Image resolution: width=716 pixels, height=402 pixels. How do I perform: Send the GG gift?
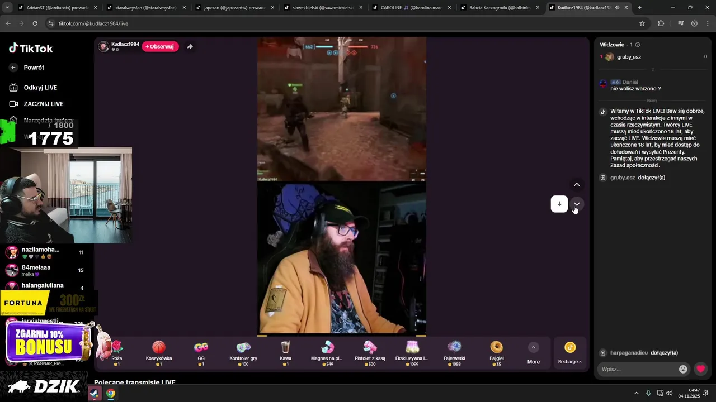click(201, 353)
